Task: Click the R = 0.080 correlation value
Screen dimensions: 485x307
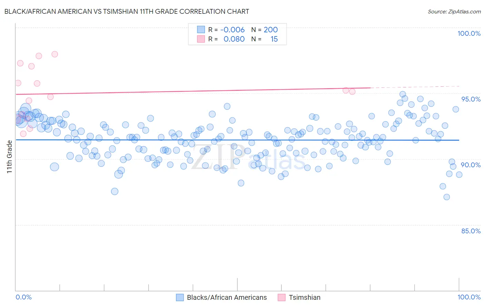Action: pyautogui.click(x=227, y=39)
